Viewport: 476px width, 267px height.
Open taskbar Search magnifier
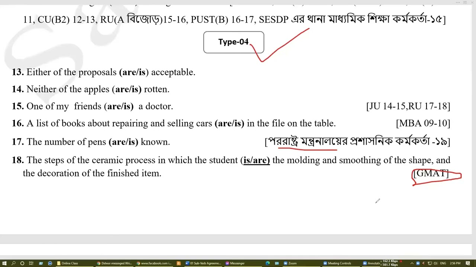13,263
